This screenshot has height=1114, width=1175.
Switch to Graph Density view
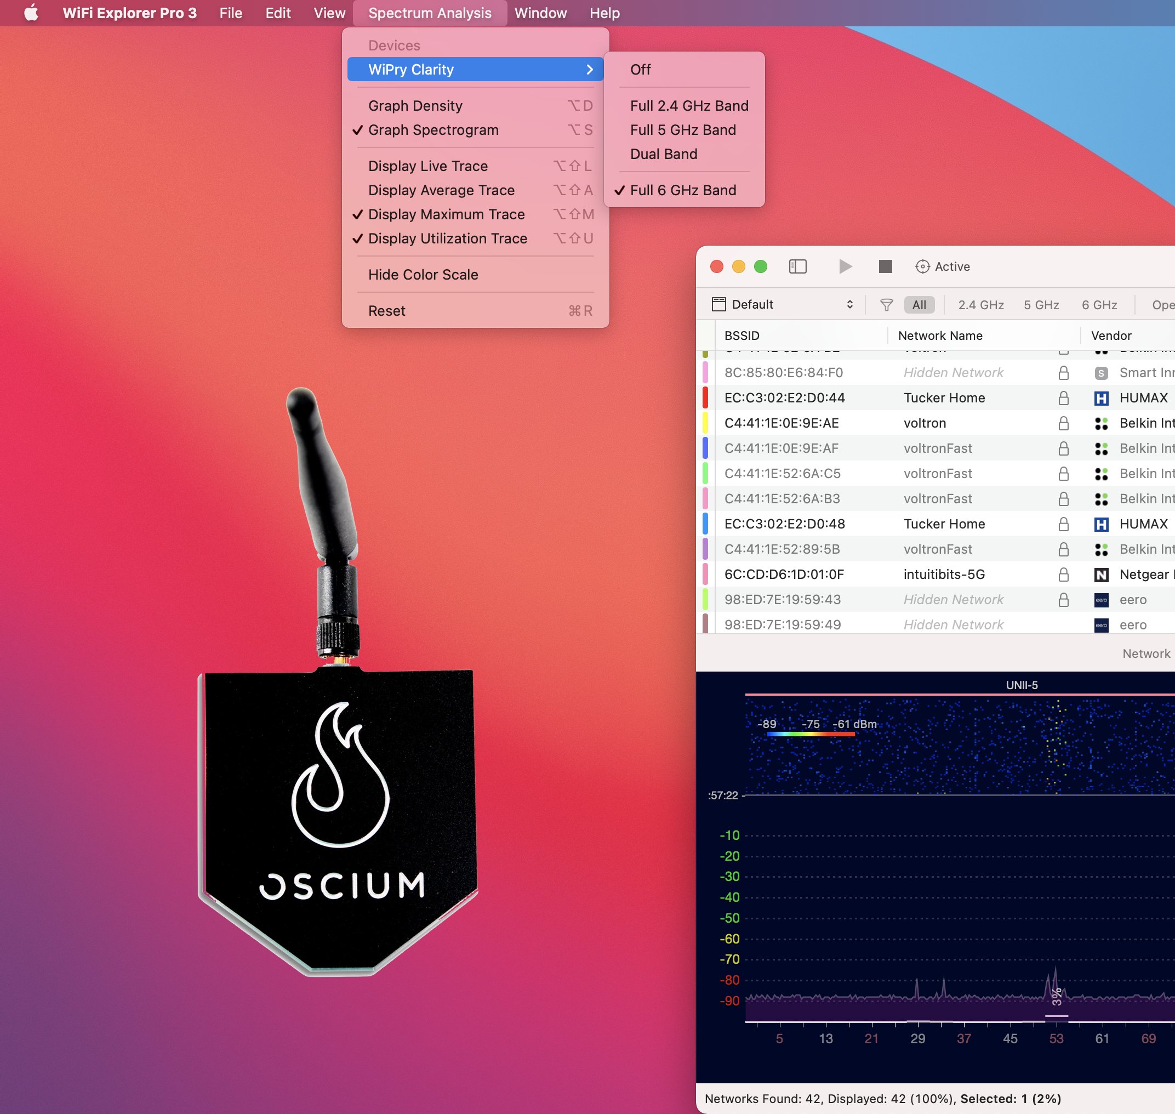pyautogui.click(x=475, y=106)
